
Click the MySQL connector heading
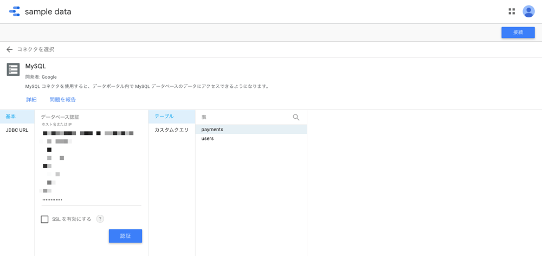coord(36,66)
